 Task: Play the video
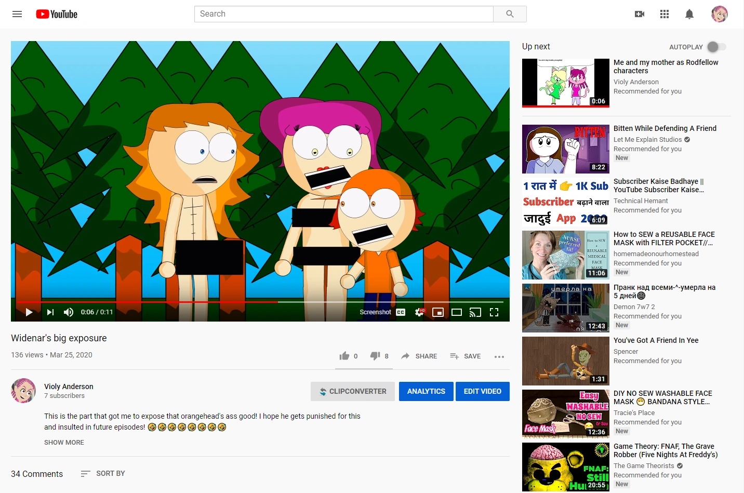click(29, 312)
